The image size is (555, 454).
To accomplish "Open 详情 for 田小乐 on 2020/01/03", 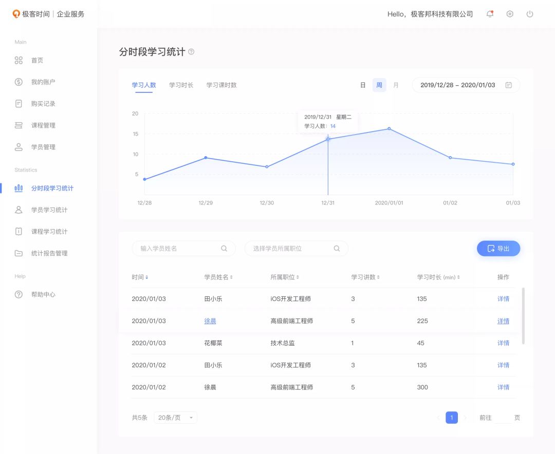I will click(503, 299).
